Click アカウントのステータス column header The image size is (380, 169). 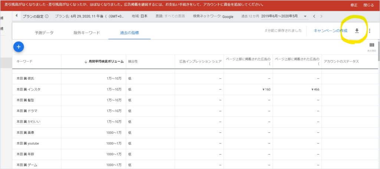(x=341, y=61)
